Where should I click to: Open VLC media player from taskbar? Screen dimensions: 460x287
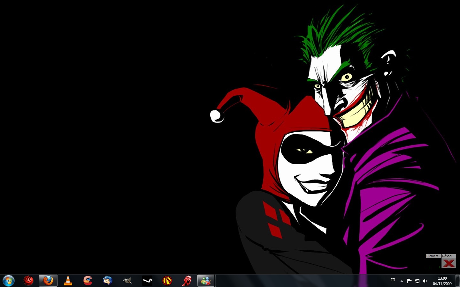pos(68,281)
